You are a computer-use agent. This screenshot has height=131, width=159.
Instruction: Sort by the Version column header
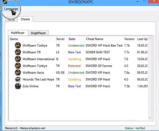[x=129, y=39]
